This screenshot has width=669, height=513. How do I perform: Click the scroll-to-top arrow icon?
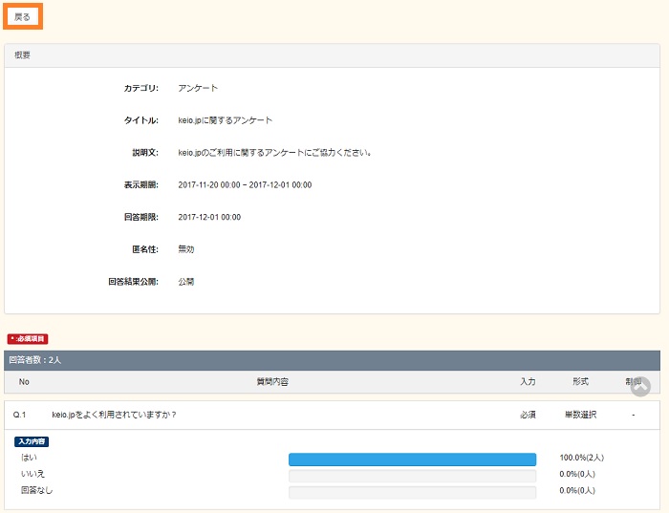pyautogui.click(x=640, y=386)
